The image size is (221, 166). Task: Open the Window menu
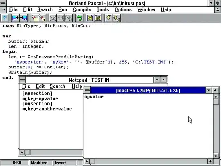[x=146, y=9]
